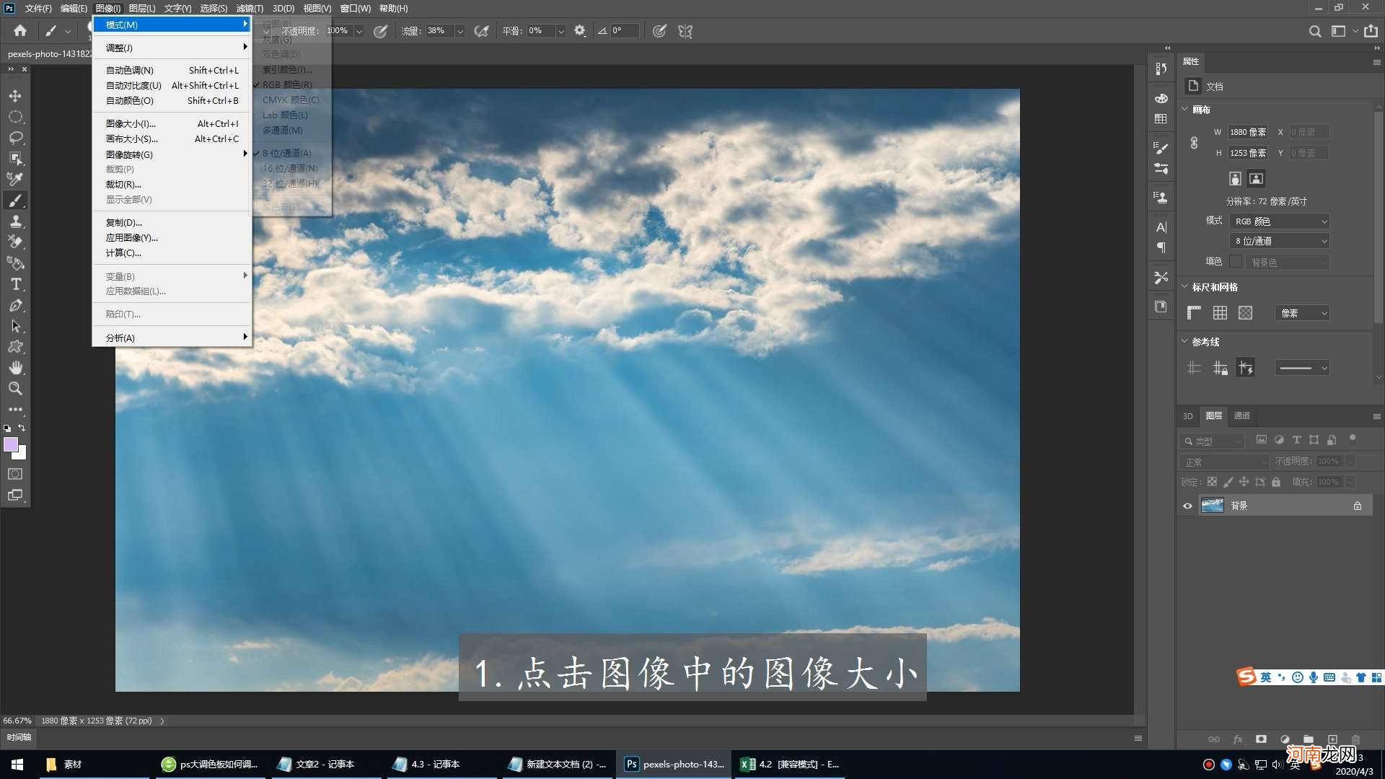The width and height of the screenshot is (1385, 779).
Task: Toggle link between width and height
Action: pyautogui.click(x=1194, y=143)
